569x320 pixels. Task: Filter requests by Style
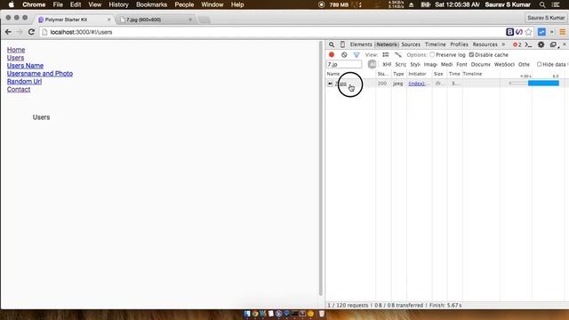[415, 64]
